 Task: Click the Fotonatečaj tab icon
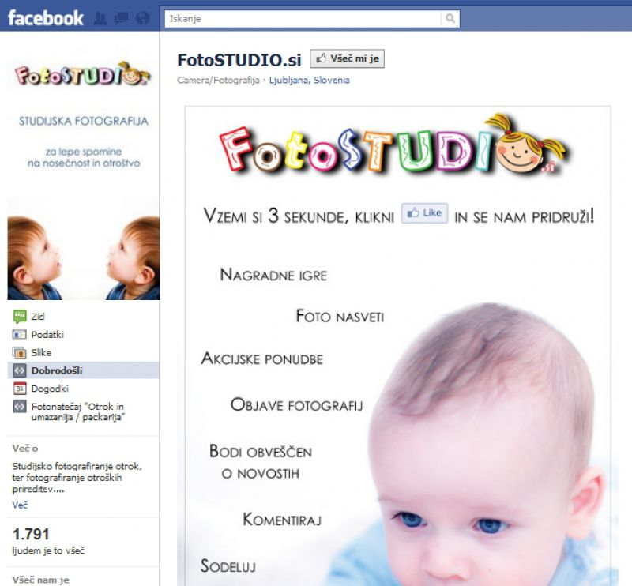[20, 406]
